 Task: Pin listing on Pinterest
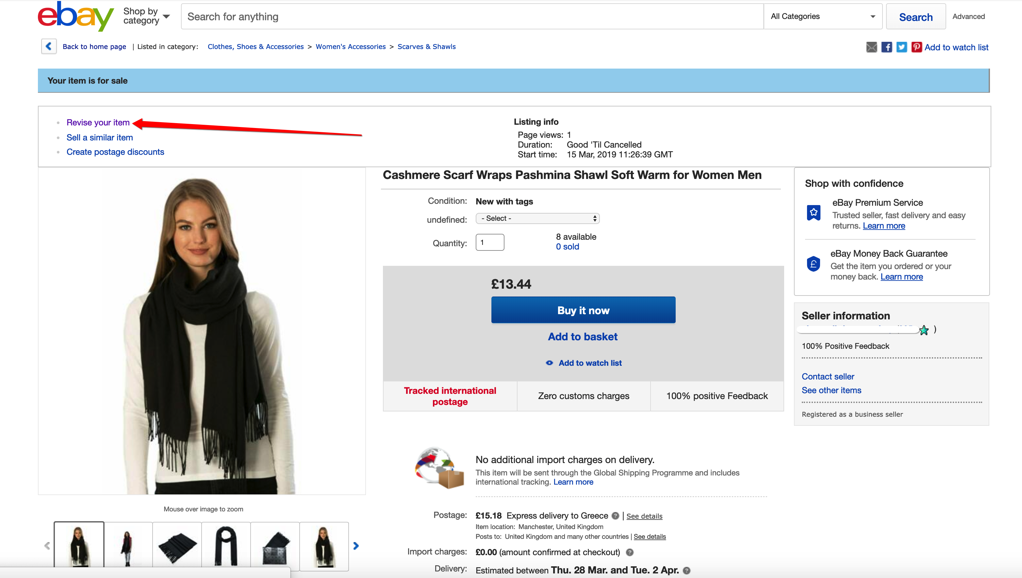(x=917, y=47)
